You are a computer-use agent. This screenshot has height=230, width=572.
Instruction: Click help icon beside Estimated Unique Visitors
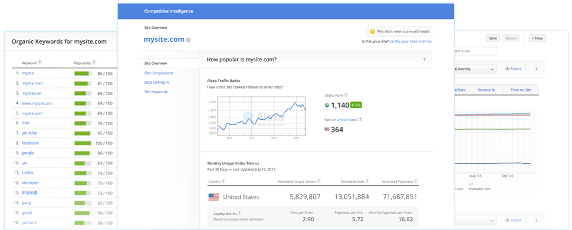(319, 181)
